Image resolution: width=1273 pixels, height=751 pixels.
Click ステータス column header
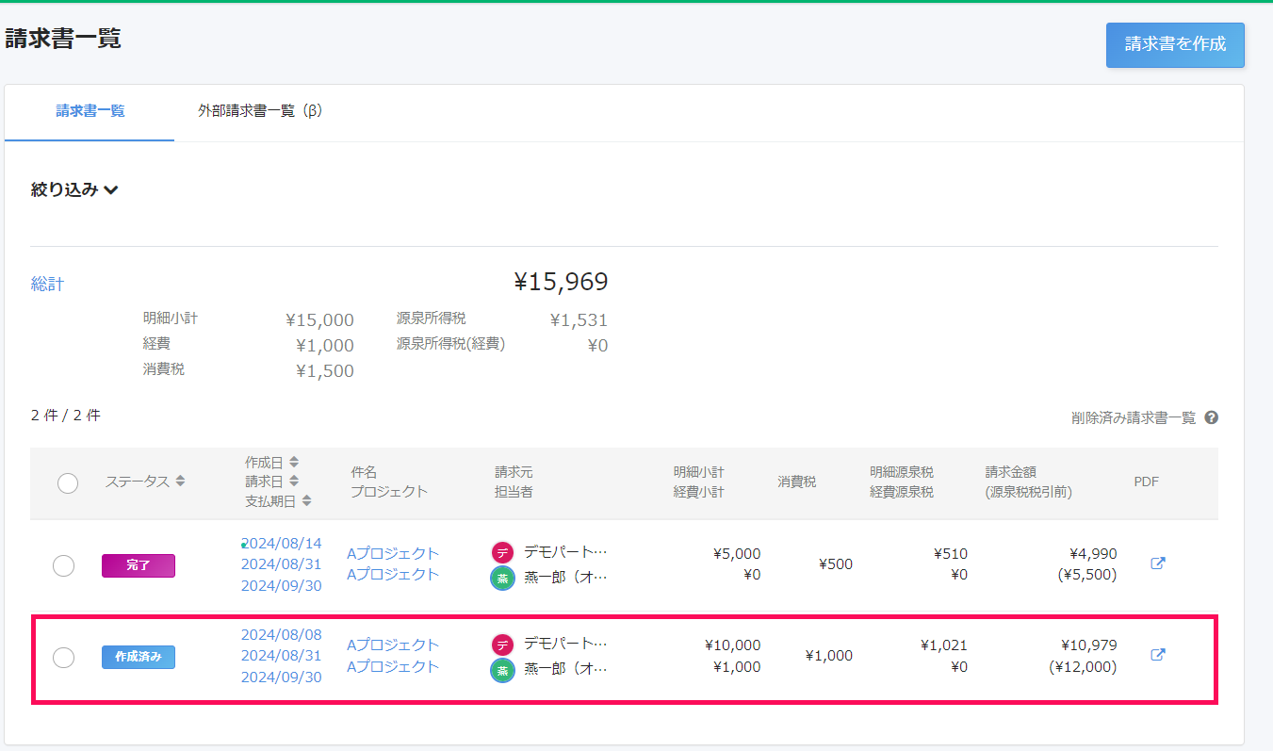137,481
